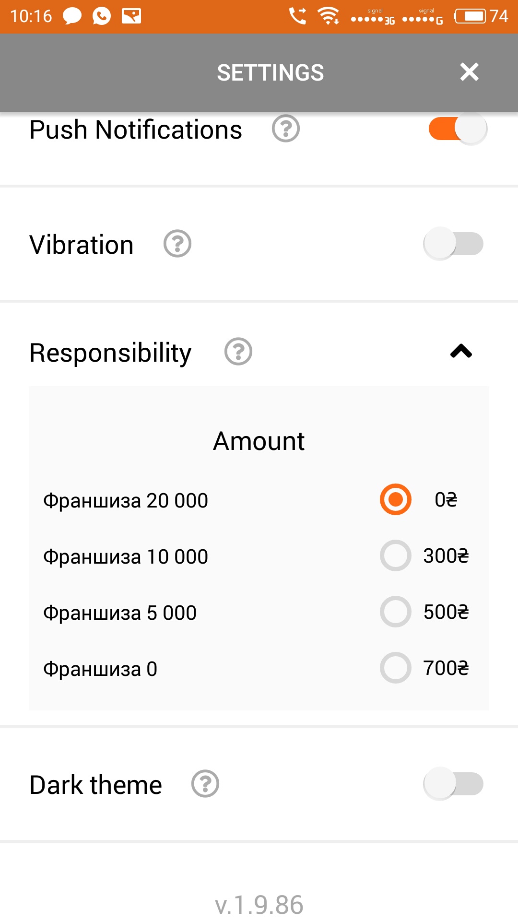Open help for Push Notifications
Screen dimensions: 518x921
pyautogui.click(x=286, y=129)
